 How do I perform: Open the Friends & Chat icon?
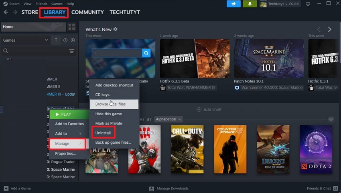(x=335, y=188)
